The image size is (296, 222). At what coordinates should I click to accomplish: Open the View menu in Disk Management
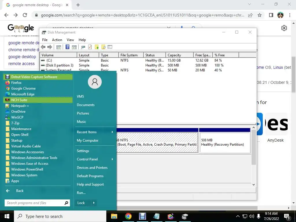coord(70,40)
